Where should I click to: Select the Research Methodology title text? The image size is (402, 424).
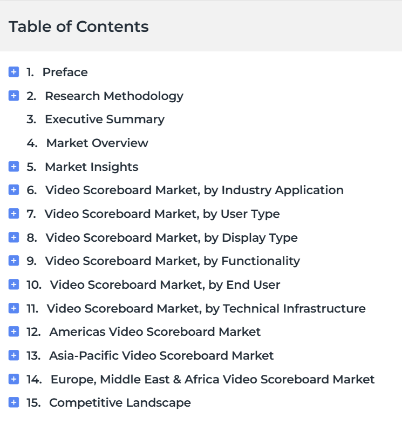114,96
